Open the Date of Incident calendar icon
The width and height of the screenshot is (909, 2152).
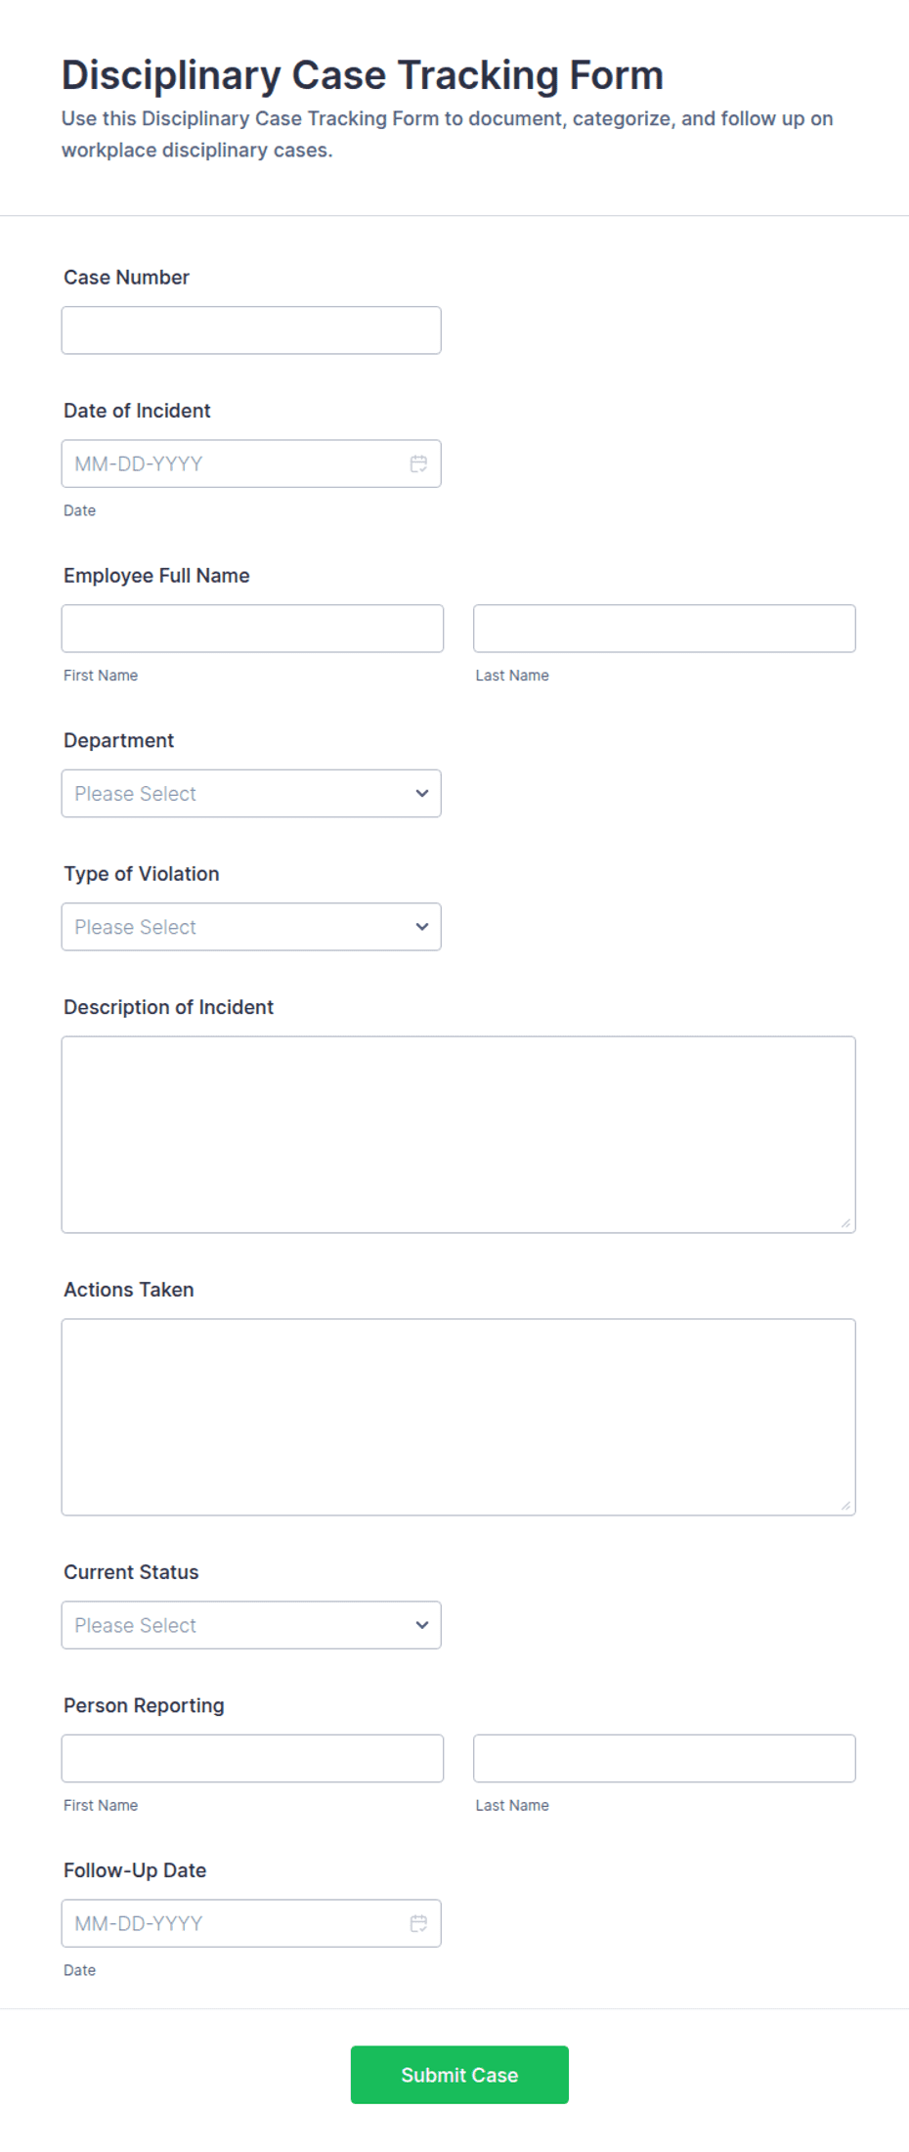[418, 463]
